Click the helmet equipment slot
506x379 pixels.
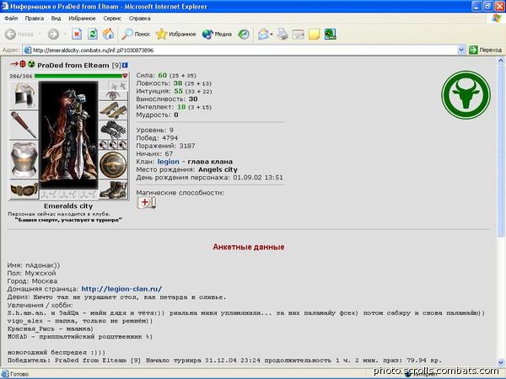24,94
